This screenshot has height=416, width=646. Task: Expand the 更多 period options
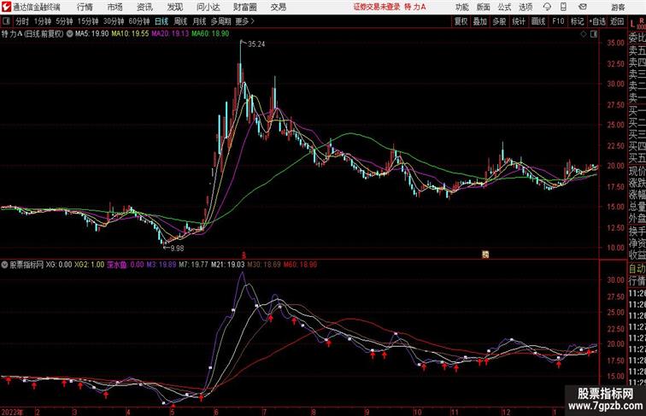244,21
